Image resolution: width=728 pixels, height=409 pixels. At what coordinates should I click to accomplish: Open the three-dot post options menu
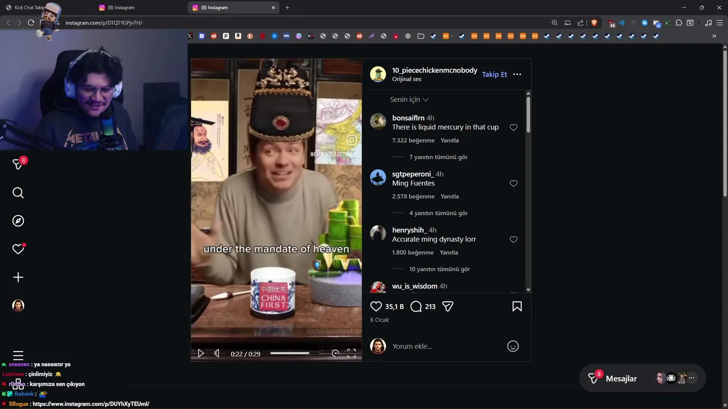pos(517,74)
